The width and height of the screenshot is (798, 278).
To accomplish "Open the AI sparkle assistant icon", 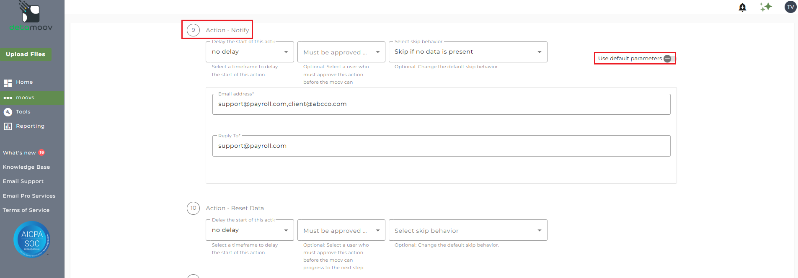I will pyautogui.click(x=766, y=7).
